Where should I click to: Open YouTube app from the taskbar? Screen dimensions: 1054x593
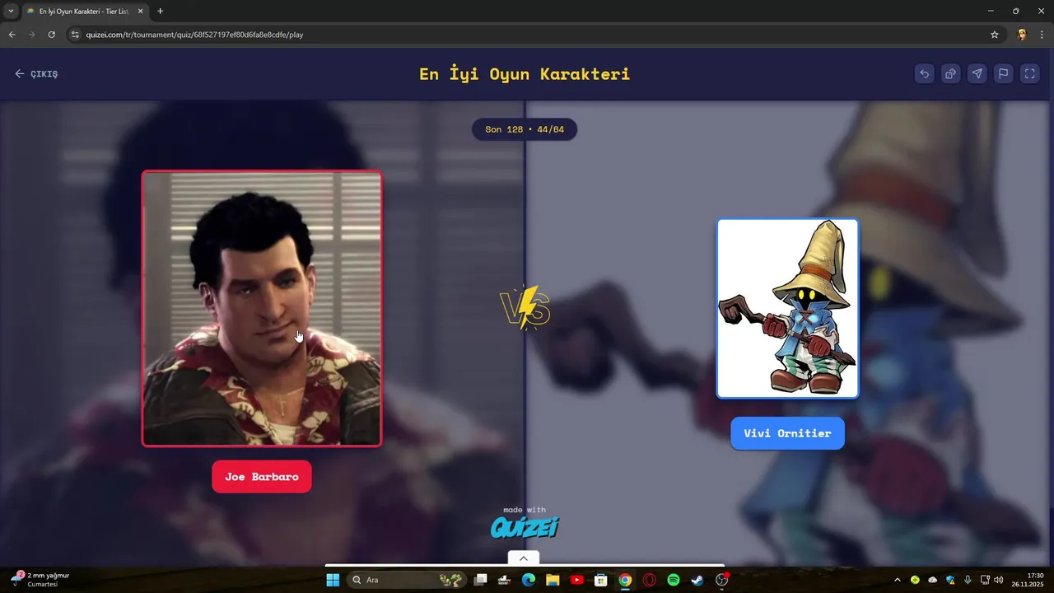tap(577, 580)
